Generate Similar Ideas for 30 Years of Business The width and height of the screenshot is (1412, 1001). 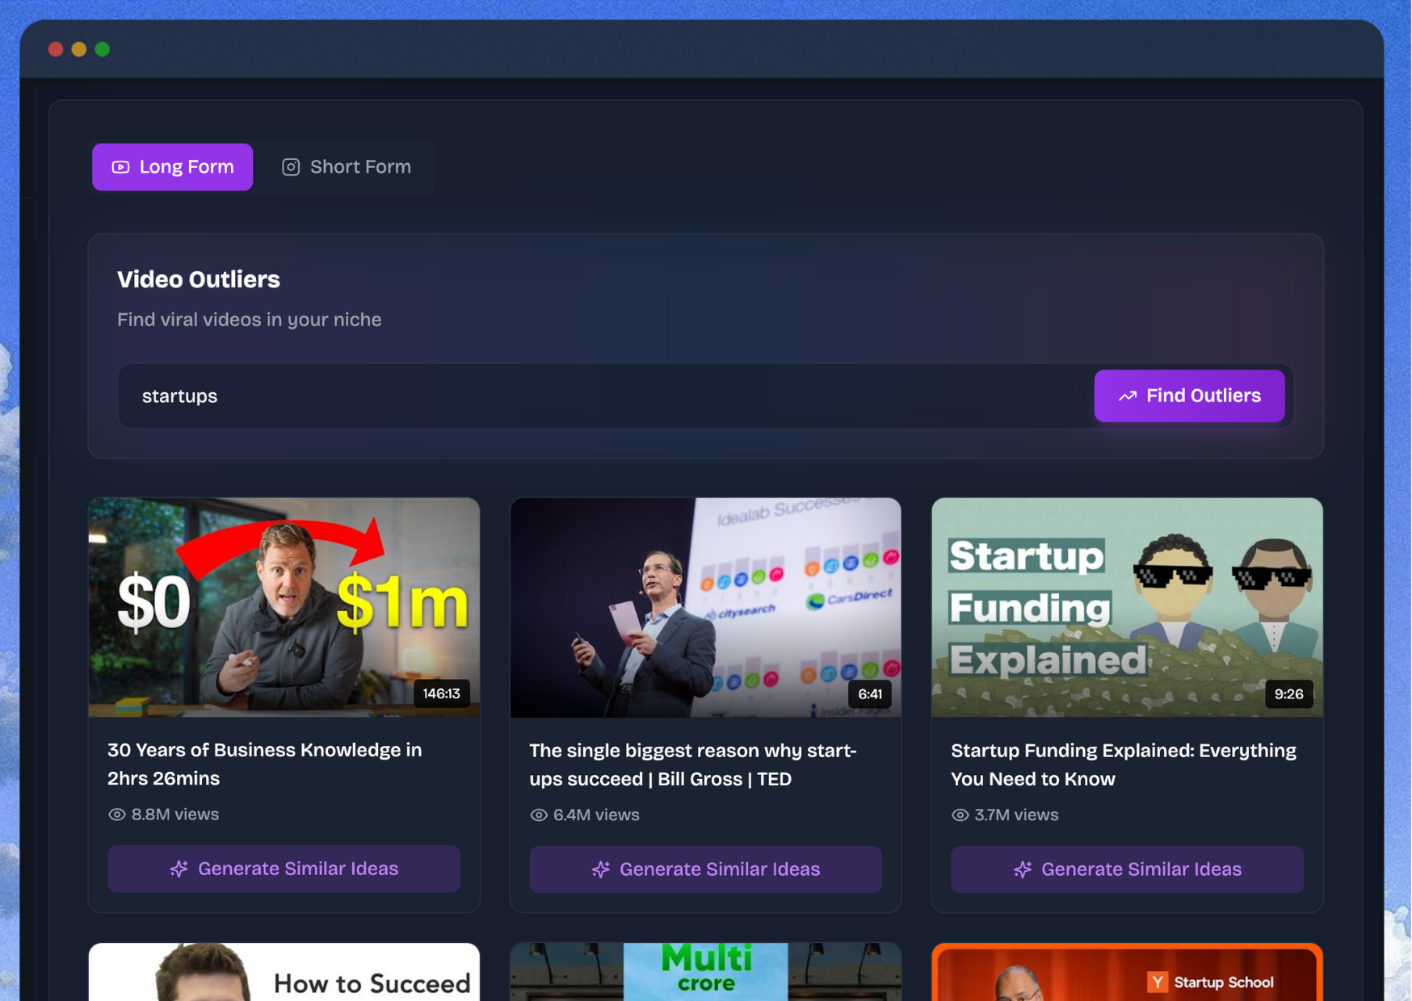[284, 869]
